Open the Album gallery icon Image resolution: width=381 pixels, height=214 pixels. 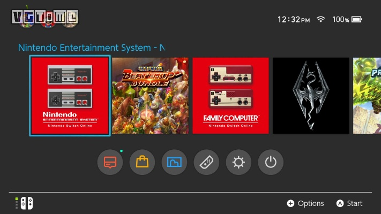pos(174,162)
